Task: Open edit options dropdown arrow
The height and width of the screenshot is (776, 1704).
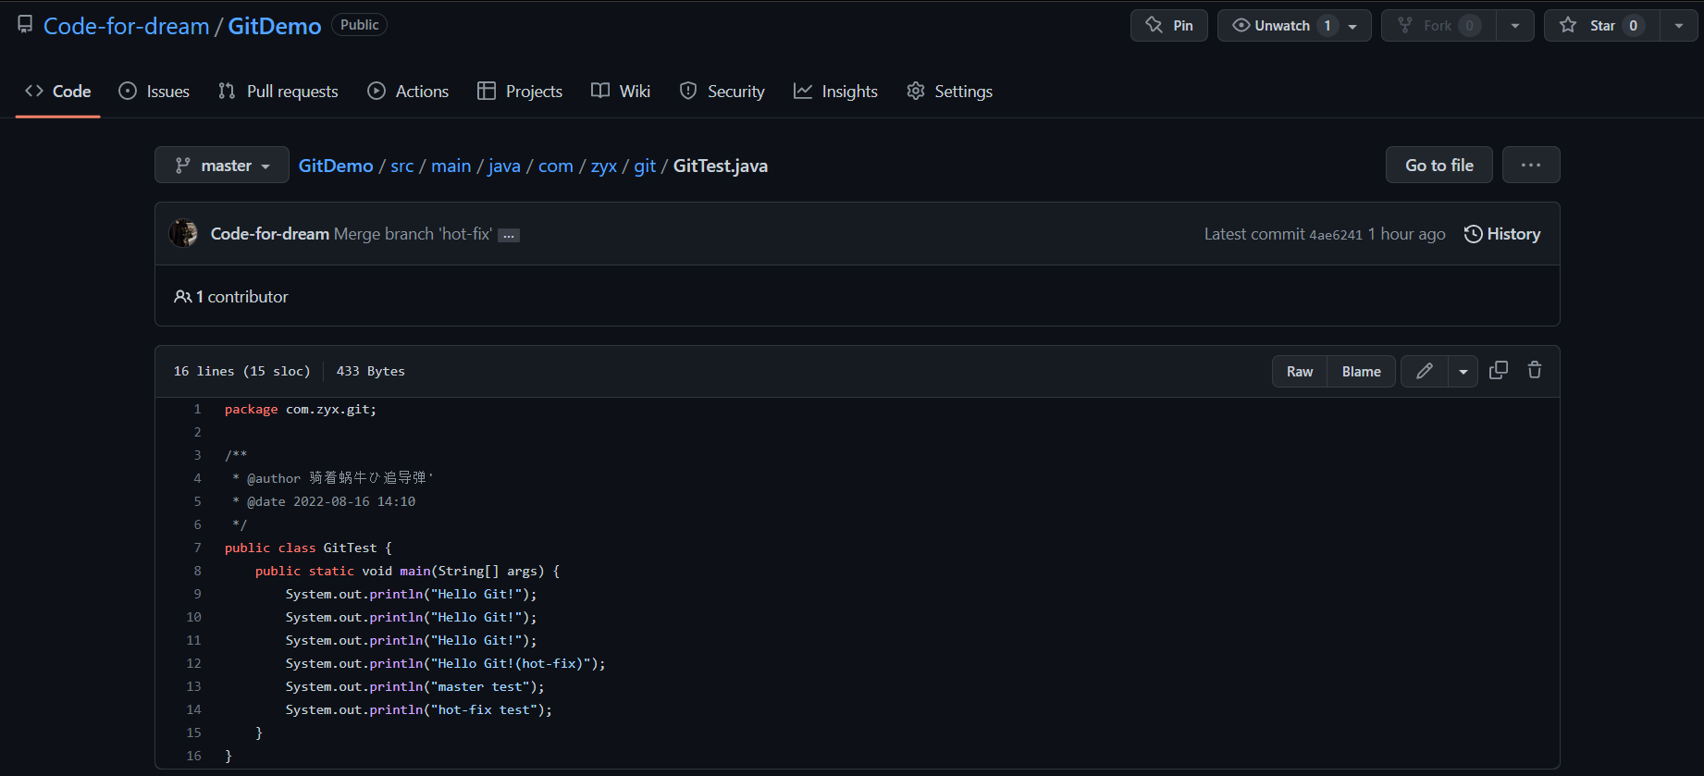Action: pyautogui.click(x=1463, y=371)
